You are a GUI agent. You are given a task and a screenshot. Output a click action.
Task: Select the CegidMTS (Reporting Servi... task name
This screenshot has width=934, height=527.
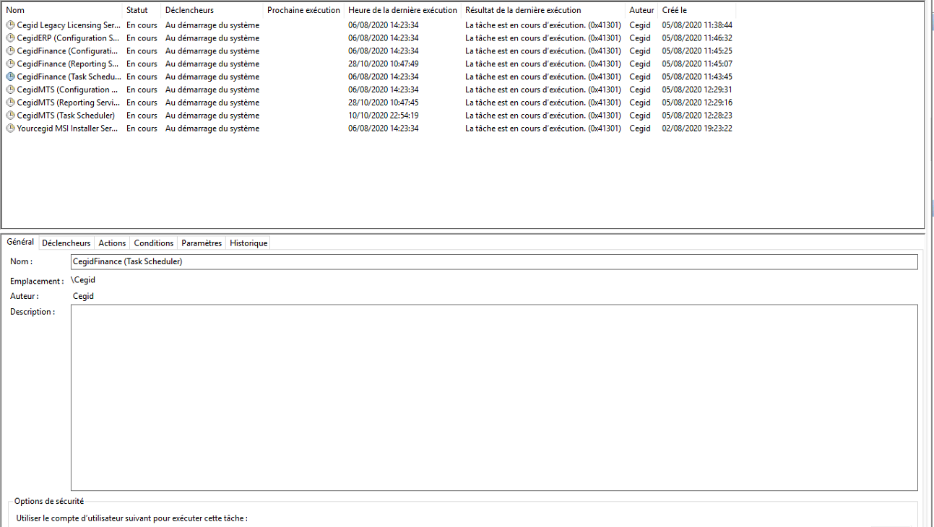click(69, 103)
